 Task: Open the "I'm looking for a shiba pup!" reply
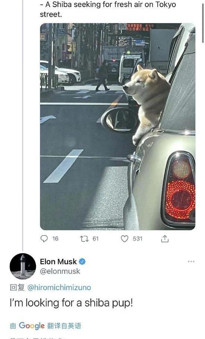coord(71,303)
